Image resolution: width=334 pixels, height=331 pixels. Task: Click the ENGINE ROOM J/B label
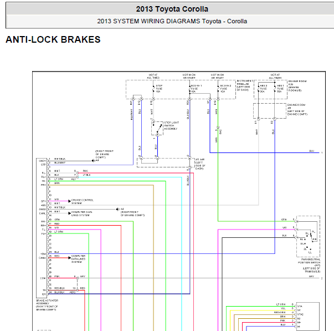297,110
